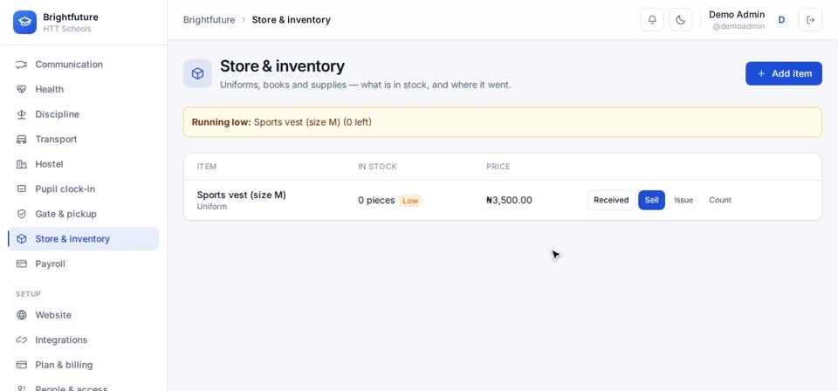The image size is (838, 391).
Task: Click the Running low alert banner
Action: [503, 122]
